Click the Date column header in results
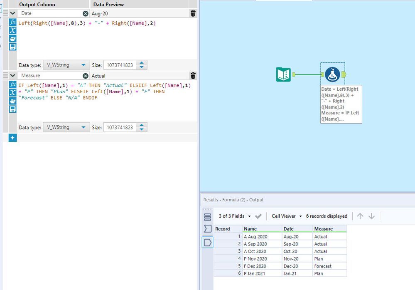Screen dimensions: 415x290 [297, 229]
